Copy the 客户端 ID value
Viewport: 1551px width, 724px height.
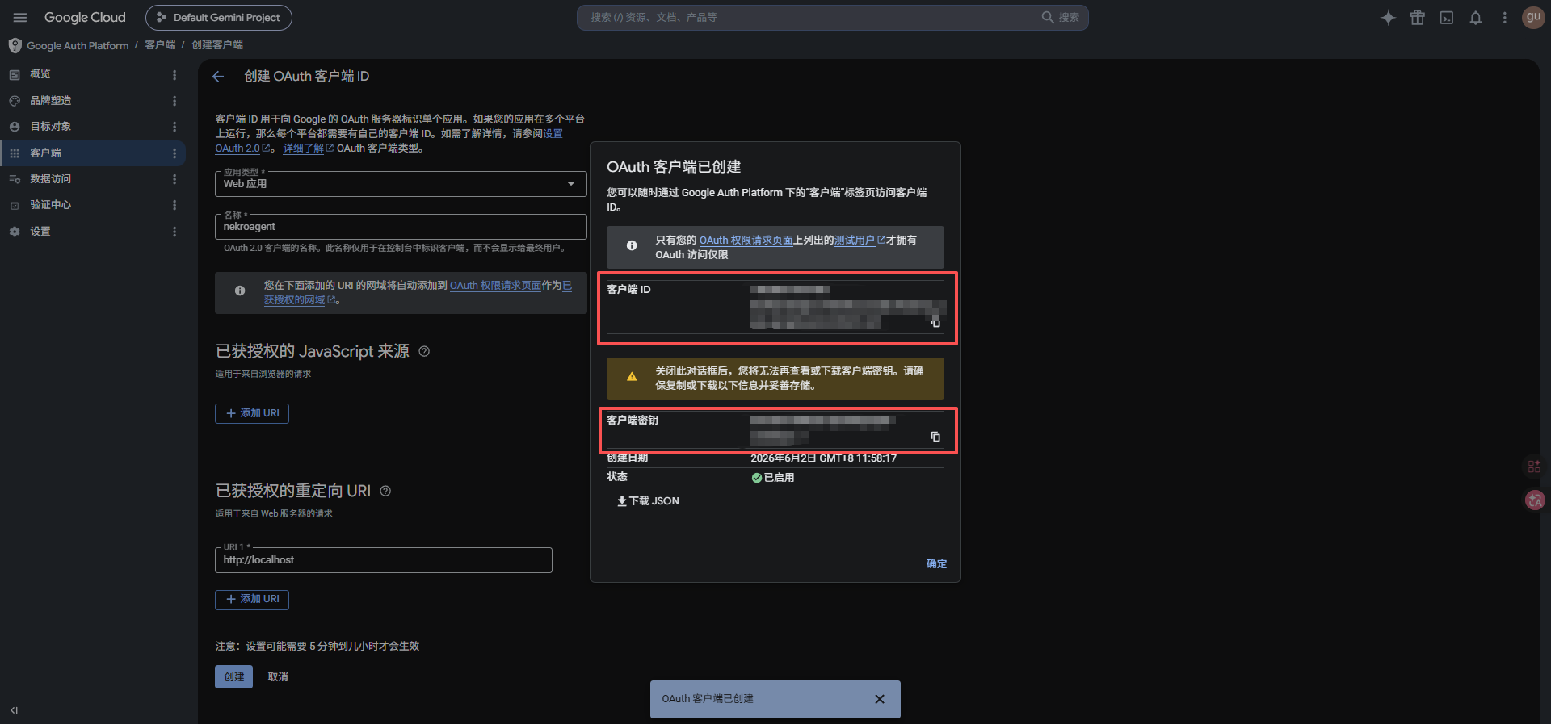pos(935,323)
